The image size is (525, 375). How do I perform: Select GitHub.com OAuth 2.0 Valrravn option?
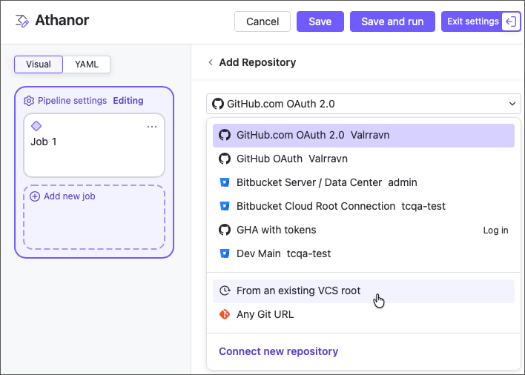coord(363,136)
